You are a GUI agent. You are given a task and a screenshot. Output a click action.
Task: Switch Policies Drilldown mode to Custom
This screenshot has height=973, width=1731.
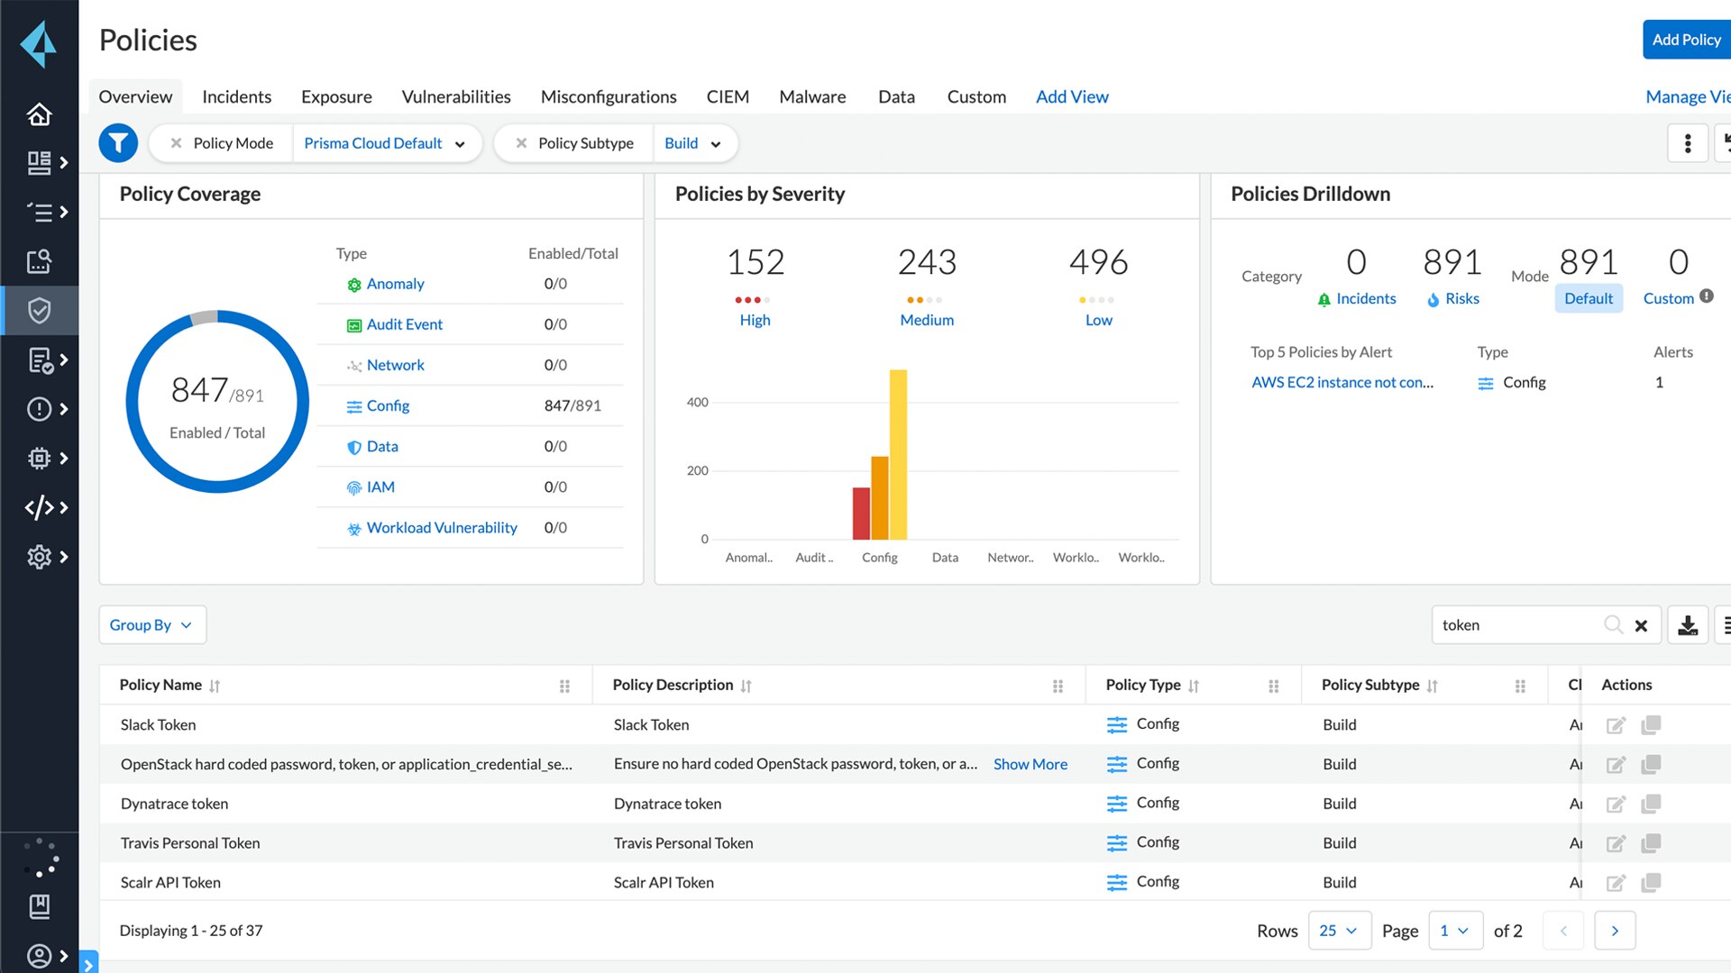1668,298
